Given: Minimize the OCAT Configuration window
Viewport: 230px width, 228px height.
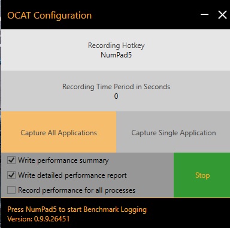Looking at the screenshot, I should coord(204,14).
